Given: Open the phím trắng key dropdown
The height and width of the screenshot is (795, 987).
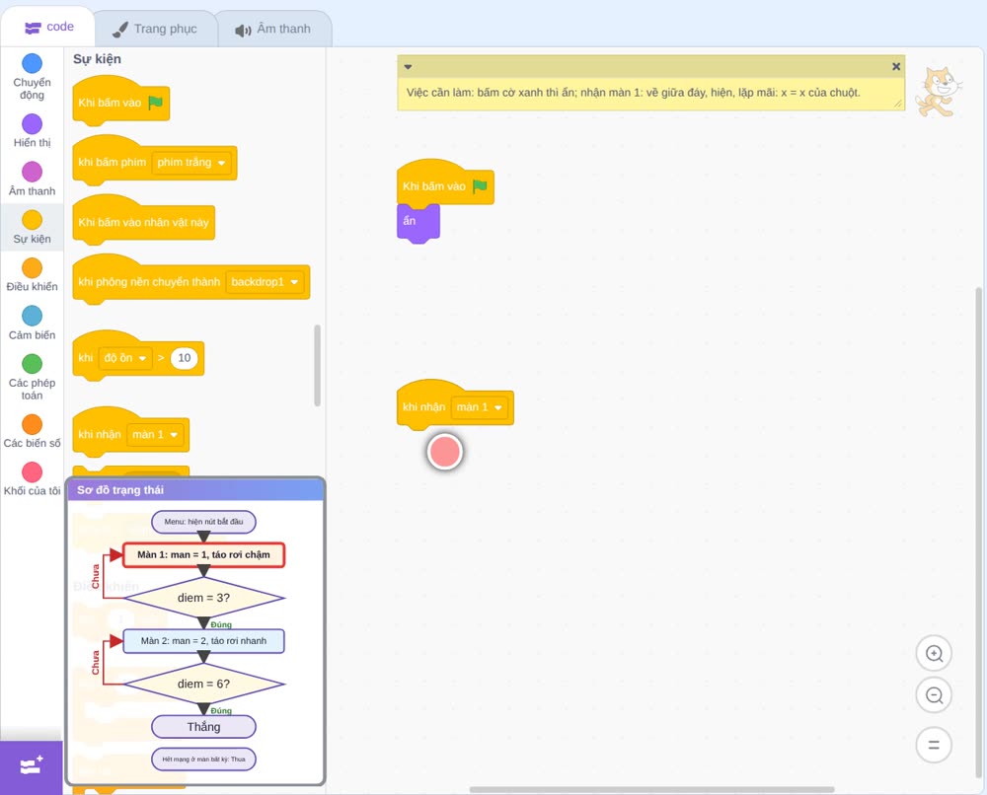Looking at the screenshot, I should pos(191,163).
